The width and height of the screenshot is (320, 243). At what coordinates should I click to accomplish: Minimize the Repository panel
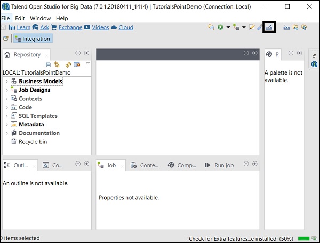(78, 53)
